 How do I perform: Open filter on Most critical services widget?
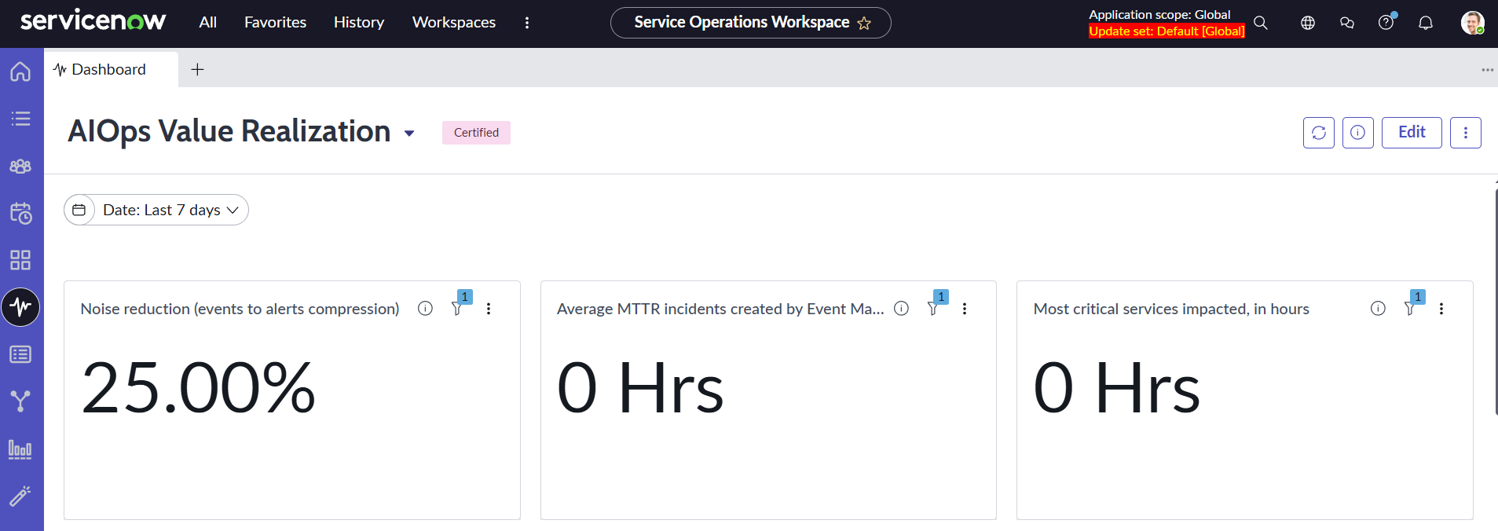[1410, 309]
